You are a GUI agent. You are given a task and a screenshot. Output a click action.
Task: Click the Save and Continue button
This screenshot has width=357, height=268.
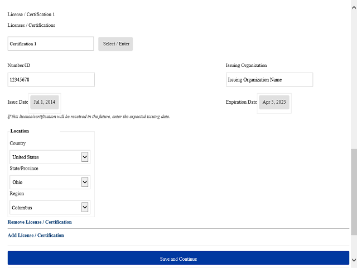(178, 258)
